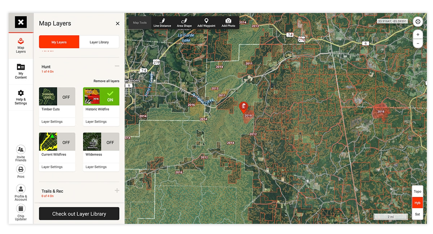Click the Check out Layer Library button

(79, 214)
